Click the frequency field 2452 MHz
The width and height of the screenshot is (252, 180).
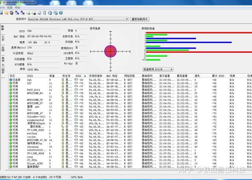click(x=43, y=70)
